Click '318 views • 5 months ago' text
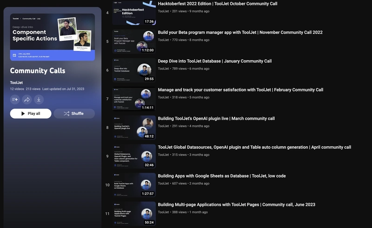Screen dimensions: 372x228 191,97
